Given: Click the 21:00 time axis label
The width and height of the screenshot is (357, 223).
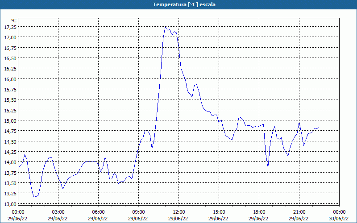Looking at the screenshot, I should click(x=299, y=212).
